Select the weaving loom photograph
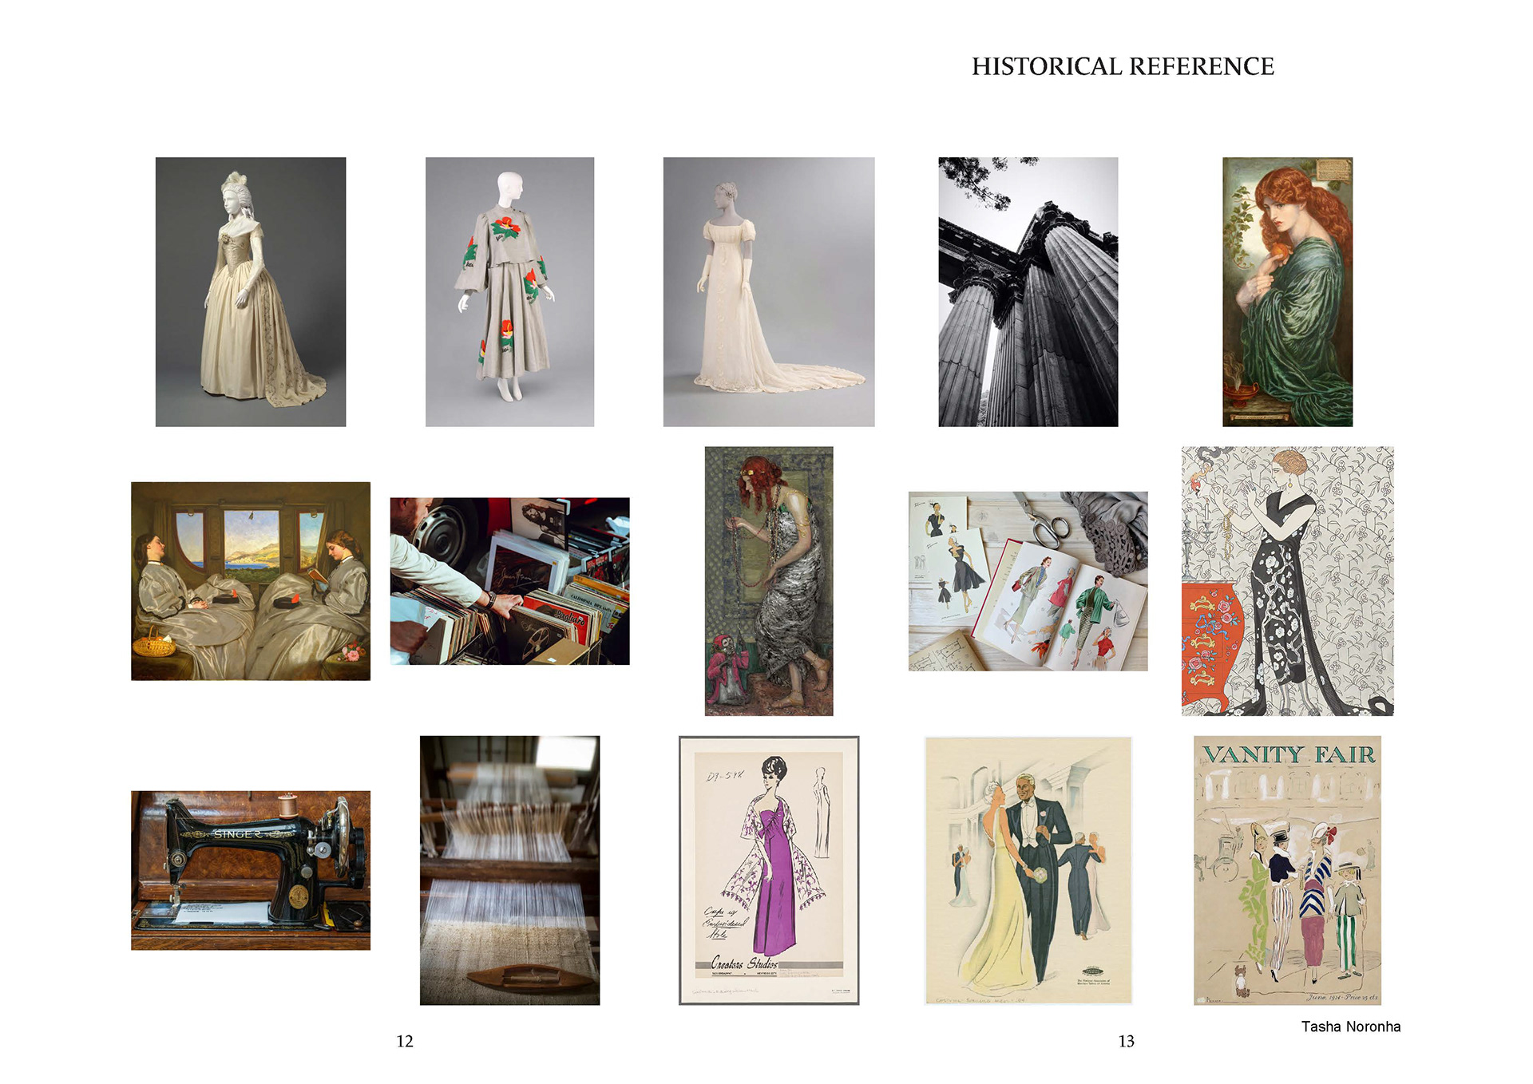This screenshot has width=1533, height=1084. (x=509, y=870)
